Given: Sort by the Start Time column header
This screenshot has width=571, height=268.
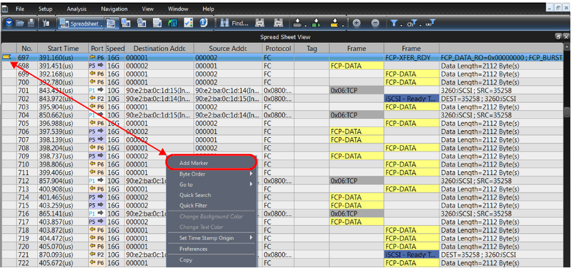Looking at the screenshot, I should (63, 48).
